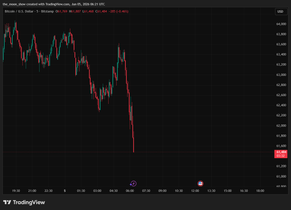291x210 pixels.
Task: Click the red 61,484 current price label
Action: pos(281,154)
